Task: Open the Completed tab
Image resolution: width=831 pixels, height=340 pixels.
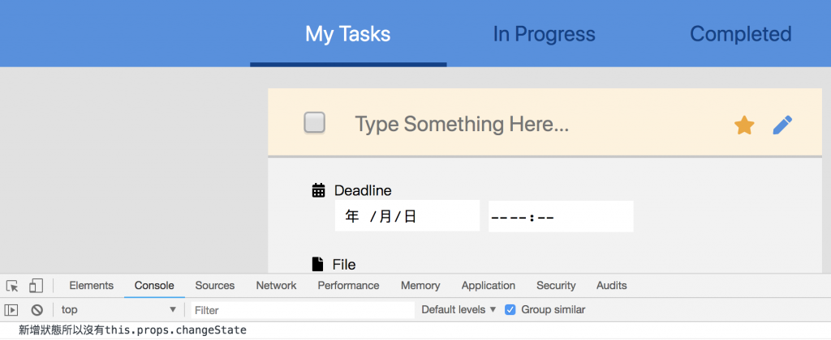Action: click(x=740, y=34)
